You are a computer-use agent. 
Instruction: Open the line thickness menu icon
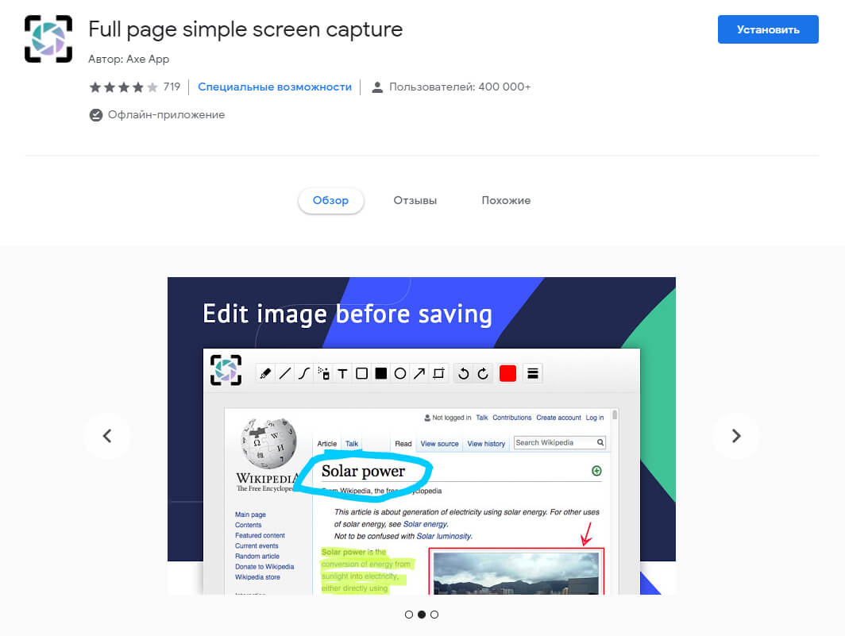[x=533, y=373]
